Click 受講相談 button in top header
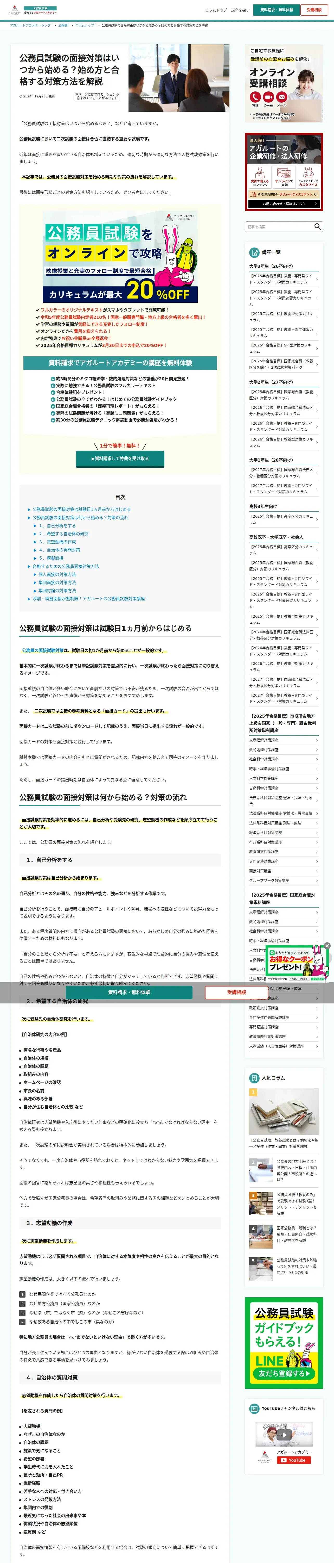 pos(314,10)
